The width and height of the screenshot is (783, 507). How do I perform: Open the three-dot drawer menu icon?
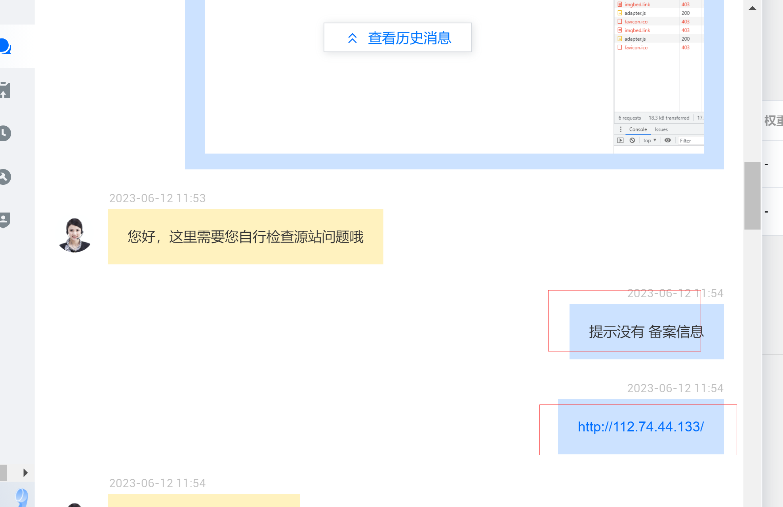[x=621, y=129]
